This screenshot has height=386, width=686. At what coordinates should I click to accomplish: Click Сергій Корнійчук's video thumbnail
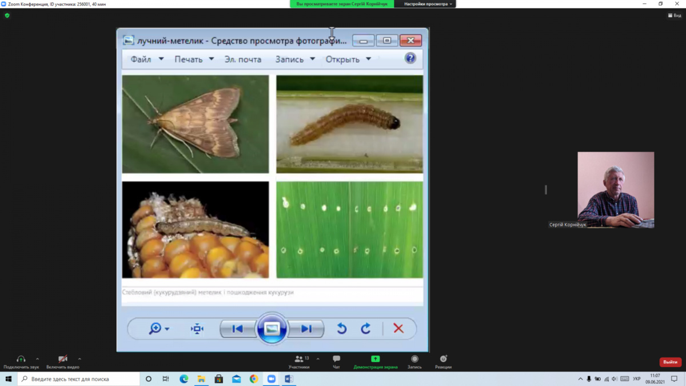click(616, 190)
